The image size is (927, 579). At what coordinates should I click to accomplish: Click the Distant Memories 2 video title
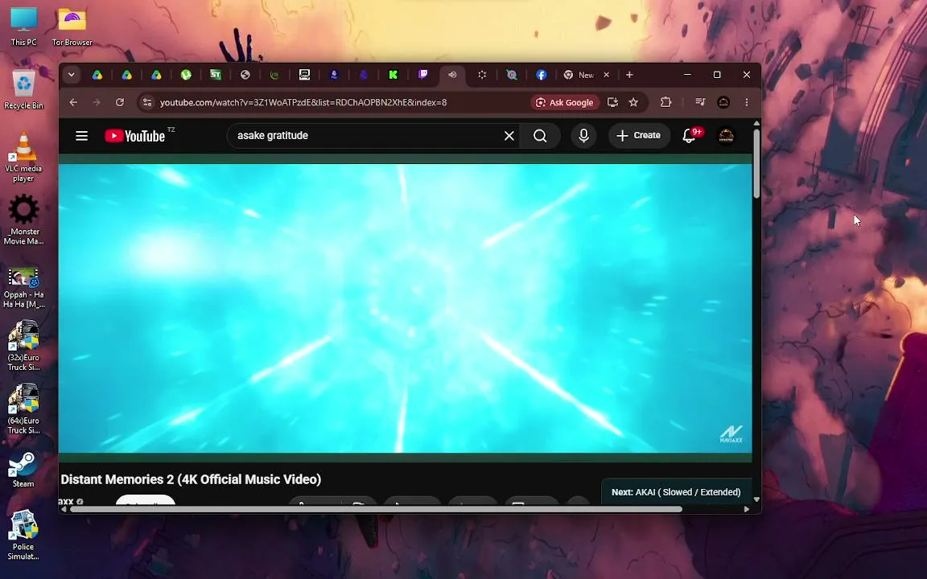[191, 479]
